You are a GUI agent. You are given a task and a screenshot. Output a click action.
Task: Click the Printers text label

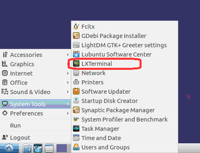point(93,82)
